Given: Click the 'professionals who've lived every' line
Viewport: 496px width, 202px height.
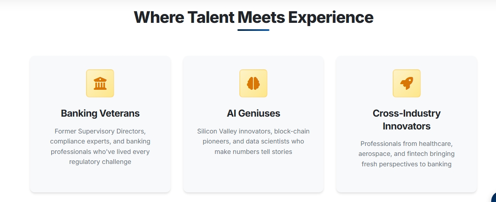Looking at the screenshot, I should tap(100, 152).
